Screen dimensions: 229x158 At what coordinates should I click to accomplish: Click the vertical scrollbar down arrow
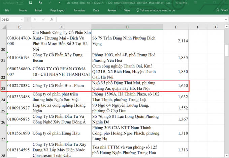pos(227,155)
